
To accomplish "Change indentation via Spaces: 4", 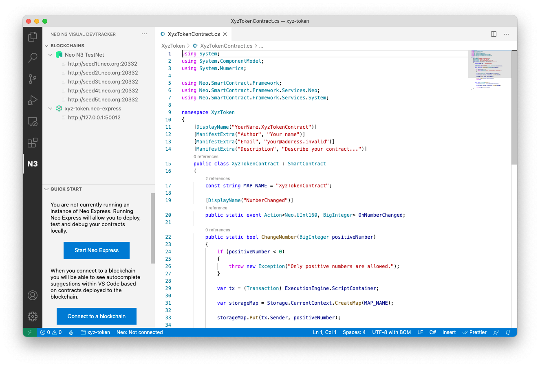I will (354, 332).
